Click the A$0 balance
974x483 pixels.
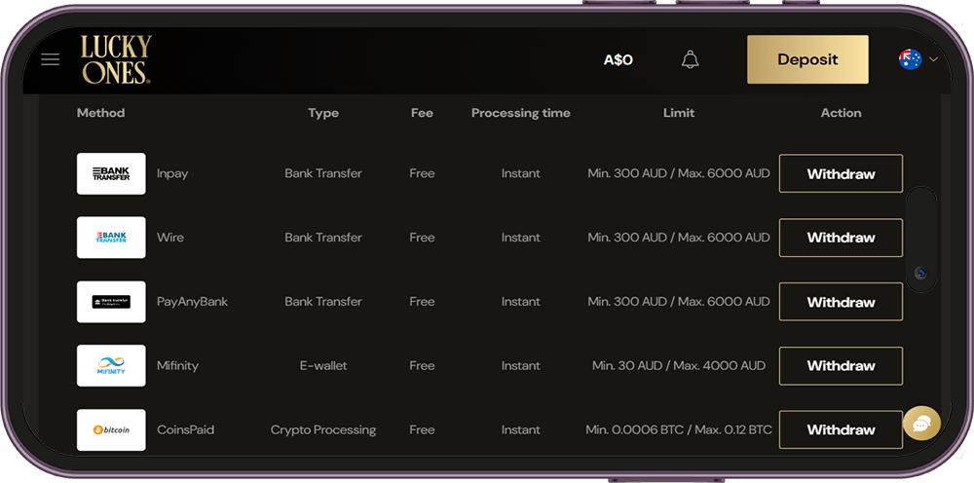click(x=618, y=60)
